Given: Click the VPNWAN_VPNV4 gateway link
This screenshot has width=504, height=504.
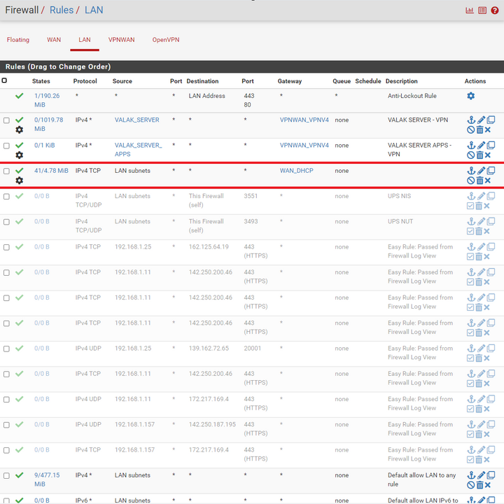Looking at the screenshot, I should (304, 120).
